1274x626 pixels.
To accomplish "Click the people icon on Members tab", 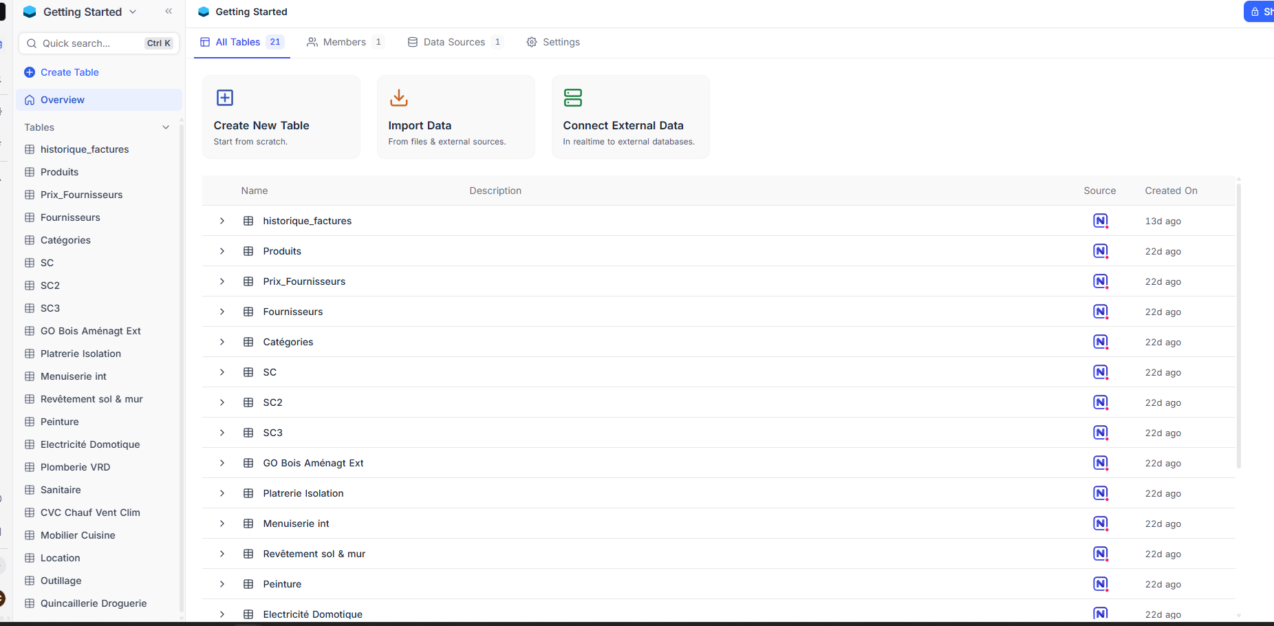I will (x=312, y=42).
